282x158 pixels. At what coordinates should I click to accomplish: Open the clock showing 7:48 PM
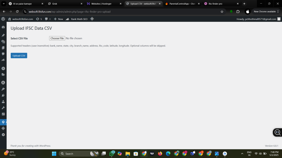[x=274, y=154]
